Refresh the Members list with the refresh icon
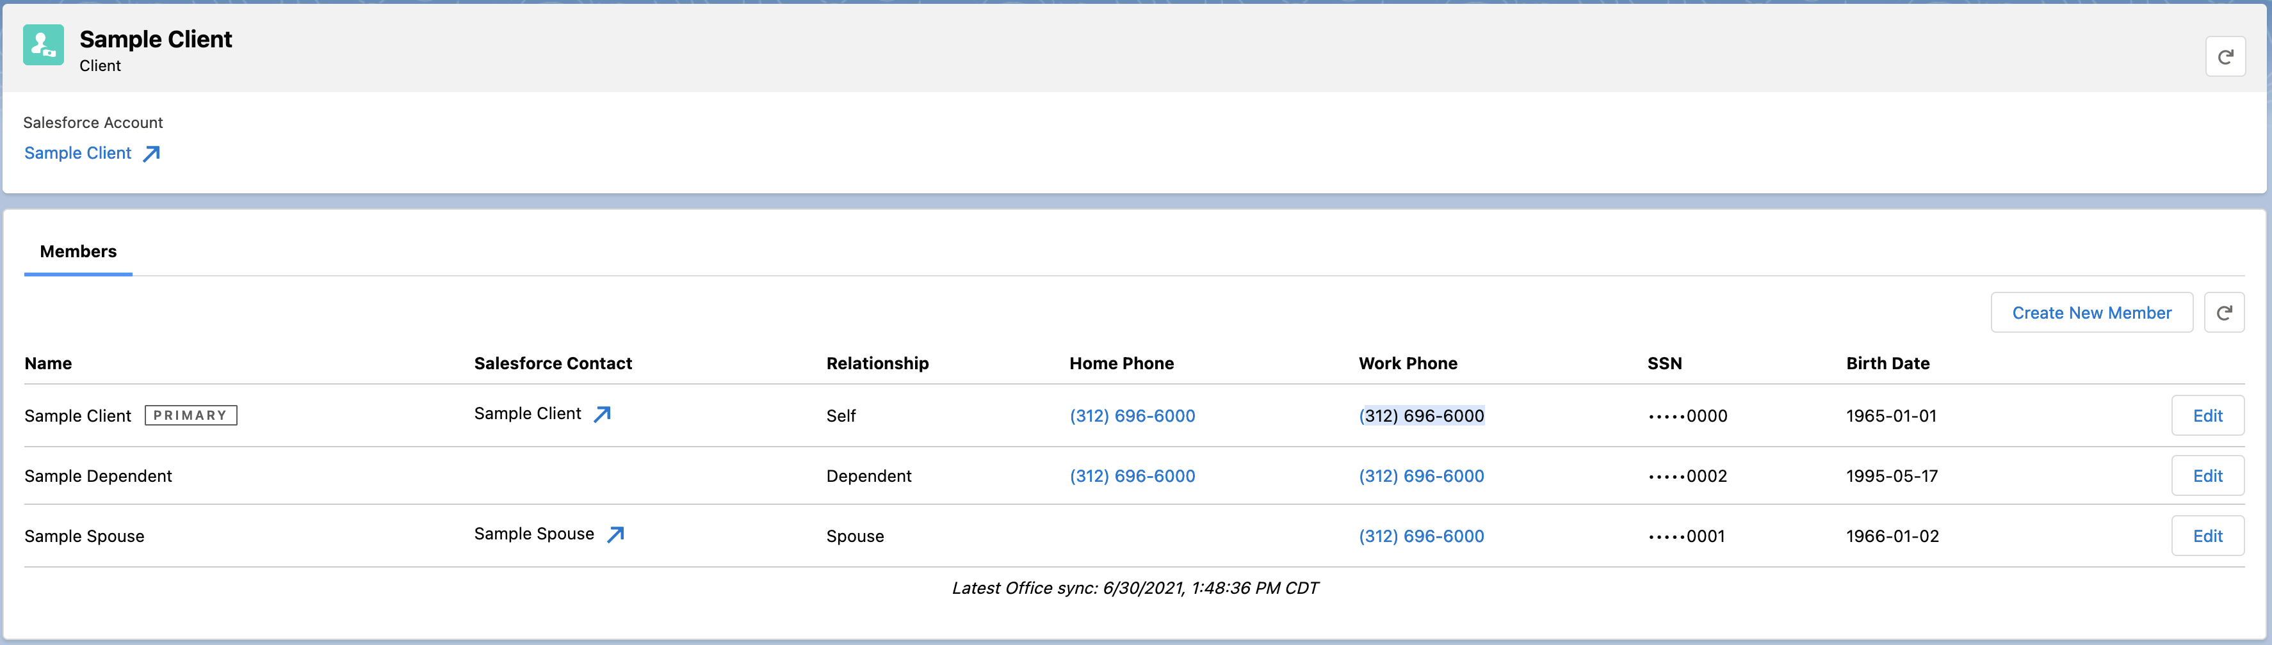The image size is (2272, 645). [x=2223, y=313]
